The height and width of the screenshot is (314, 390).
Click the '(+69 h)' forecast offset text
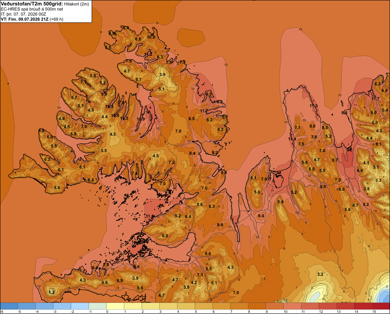pyautogui.click(x=57, y=19)
